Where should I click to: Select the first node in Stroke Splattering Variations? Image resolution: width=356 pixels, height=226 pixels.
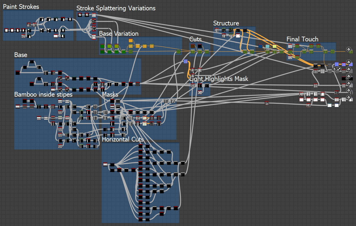(80, 15)
